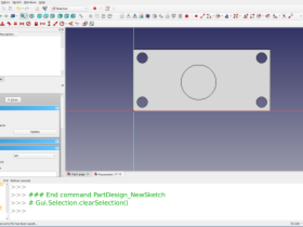Click the red lock constraint icon

pos(36,24)
